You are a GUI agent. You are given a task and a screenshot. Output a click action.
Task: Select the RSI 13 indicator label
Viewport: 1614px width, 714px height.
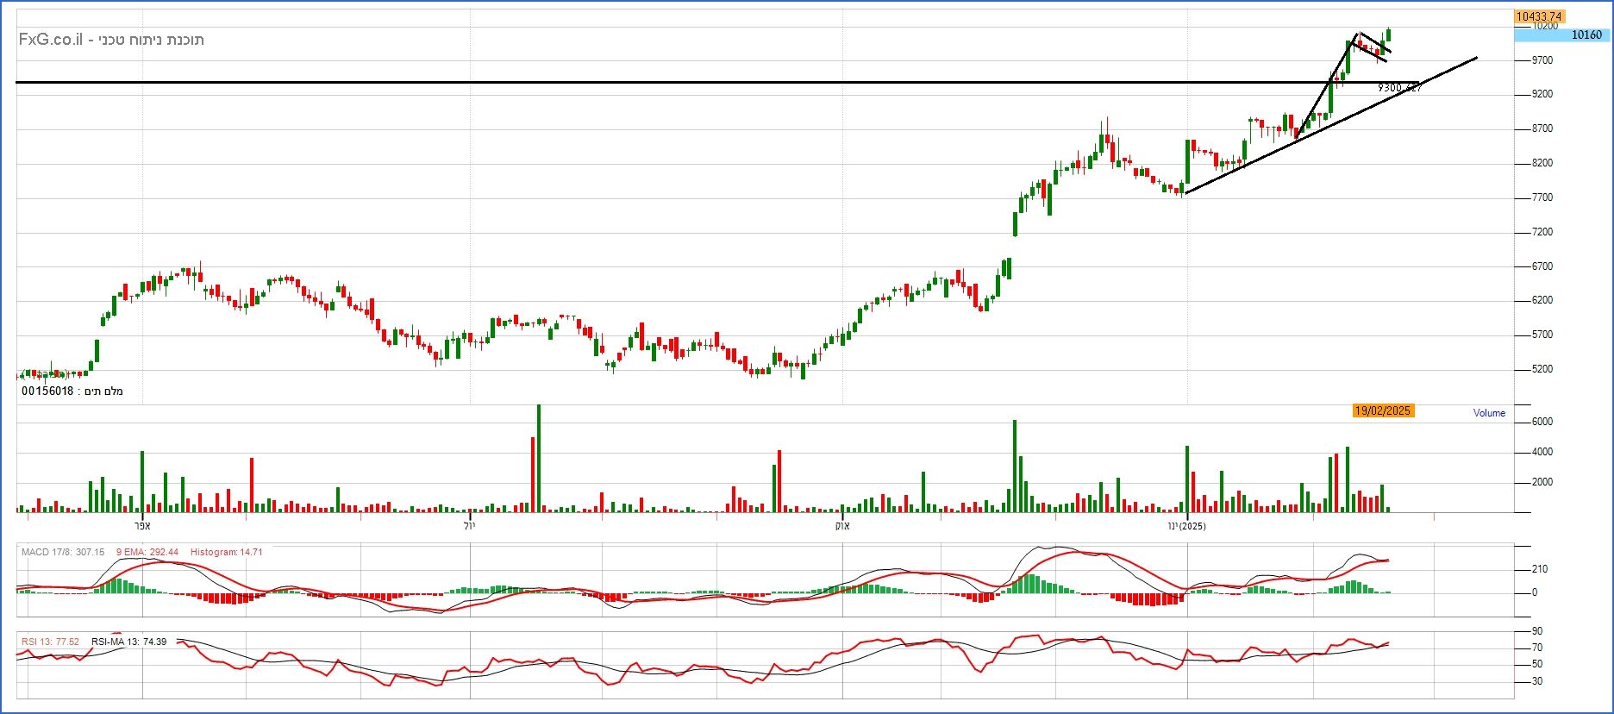(50, 642)
